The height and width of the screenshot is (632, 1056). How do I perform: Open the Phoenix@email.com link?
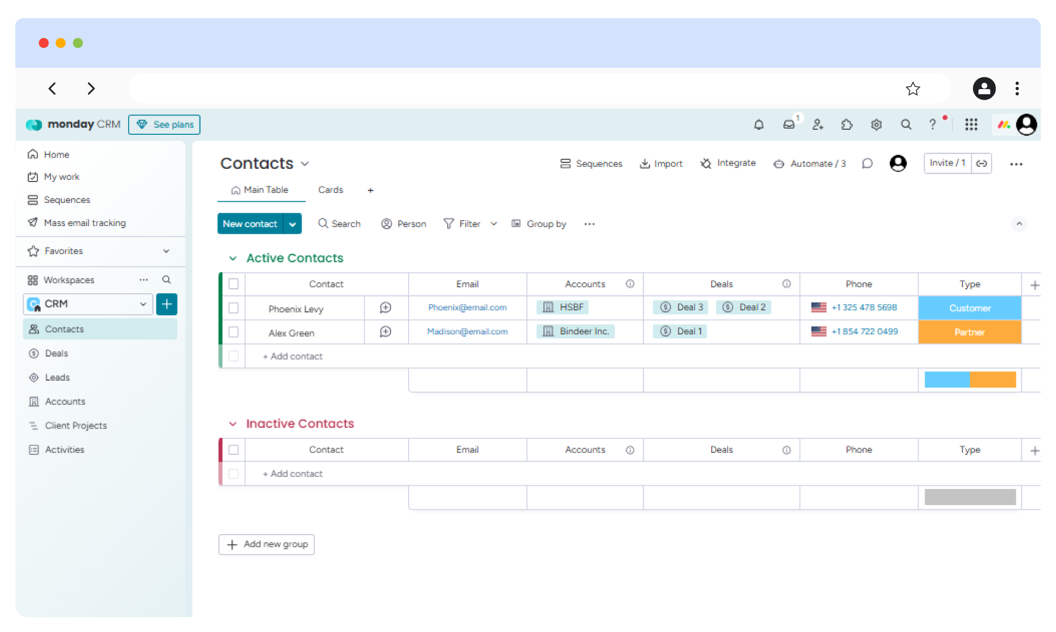[467, 307]
